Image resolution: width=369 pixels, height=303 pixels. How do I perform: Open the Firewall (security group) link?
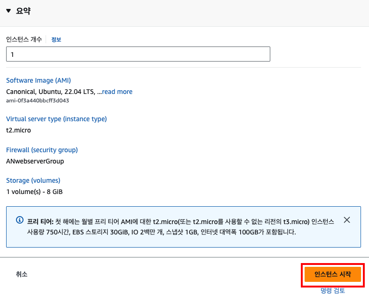(x=42, y=150)
